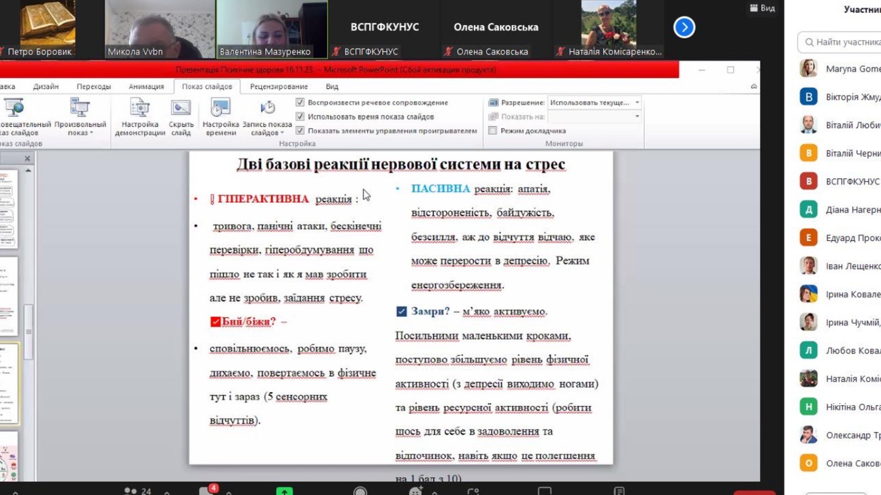Click Любов Кова avatar in participants list
The image size is (881, 495).
[x=808, y=350]
